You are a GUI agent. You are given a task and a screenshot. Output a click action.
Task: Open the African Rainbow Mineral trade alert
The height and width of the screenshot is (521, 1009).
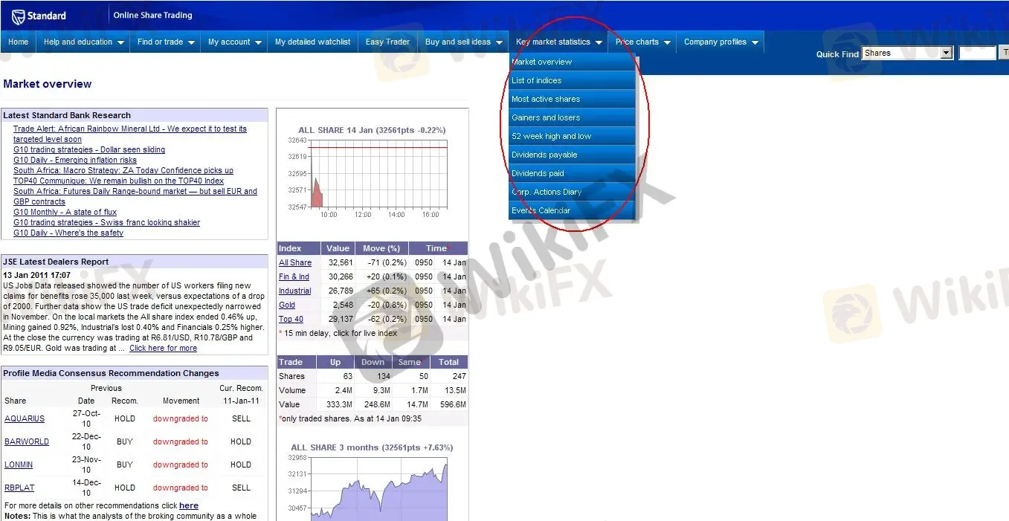[x=130, y=134]
